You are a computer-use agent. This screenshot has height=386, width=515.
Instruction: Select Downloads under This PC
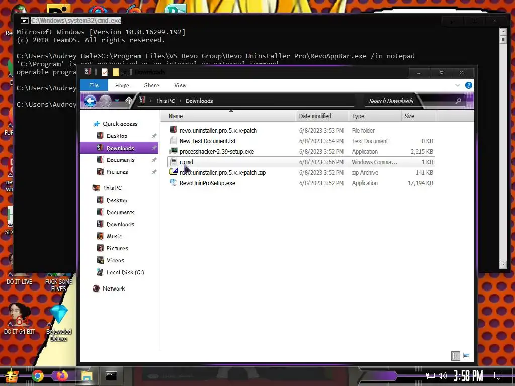click(x=120, y=224)
